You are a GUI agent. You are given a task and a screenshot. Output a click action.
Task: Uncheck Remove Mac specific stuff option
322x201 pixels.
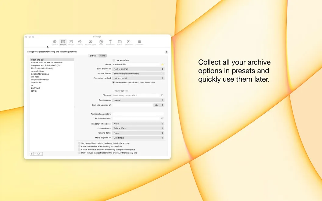(113, 83)
